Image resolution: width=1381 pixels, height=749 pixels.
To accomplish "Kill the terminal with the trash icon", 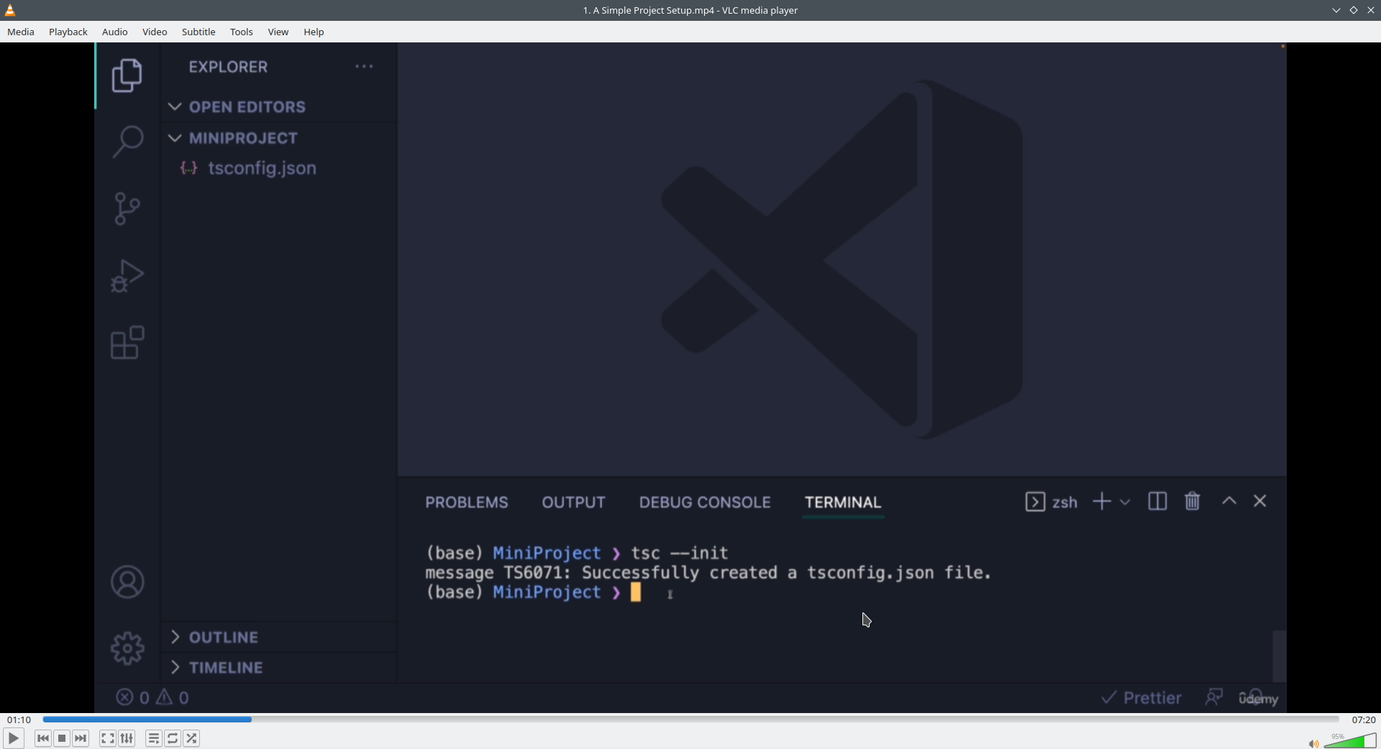I will 1193,502.
